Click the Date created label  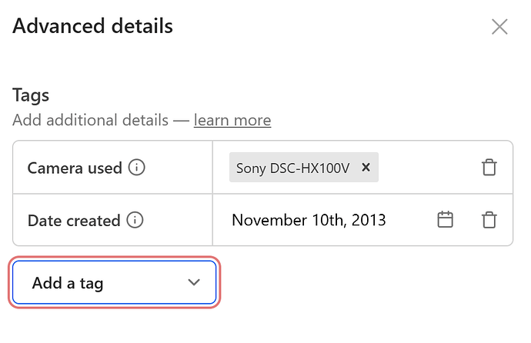(x=74, y=221)
